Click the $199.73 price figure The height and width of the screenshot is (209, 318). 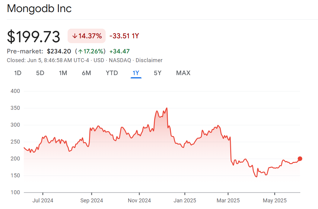pyautogui.click(x=33, y=36)
